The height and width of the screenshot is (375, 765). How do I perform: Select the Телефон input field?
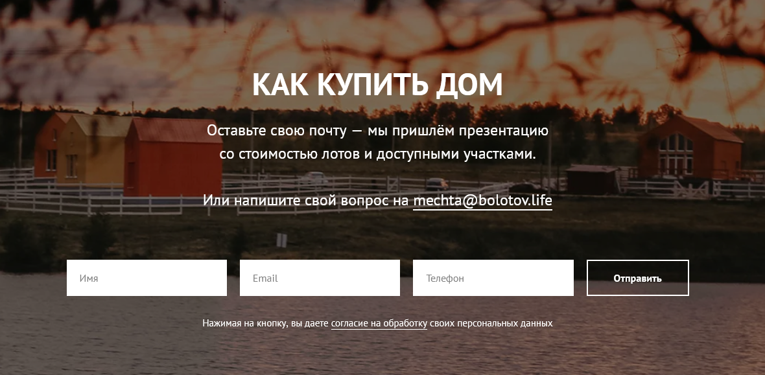tap(493, 278)
